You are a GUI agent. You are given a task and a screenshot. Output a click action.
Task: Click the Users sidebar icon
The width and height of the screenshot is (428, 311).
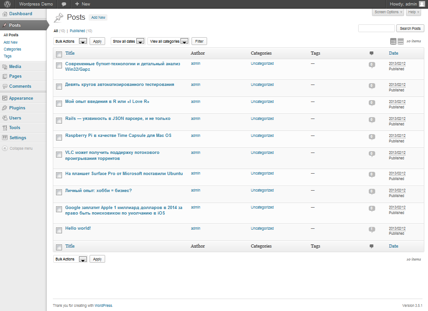[x=5, y=118]
